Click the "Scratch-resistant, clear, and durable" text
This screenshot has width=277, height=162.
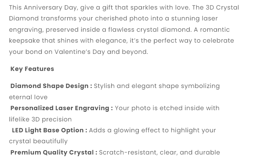pos(160,152)
